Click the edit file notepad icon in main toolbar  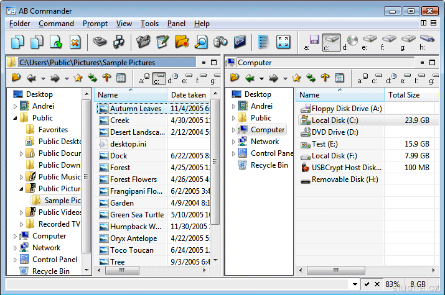point(162,42)
